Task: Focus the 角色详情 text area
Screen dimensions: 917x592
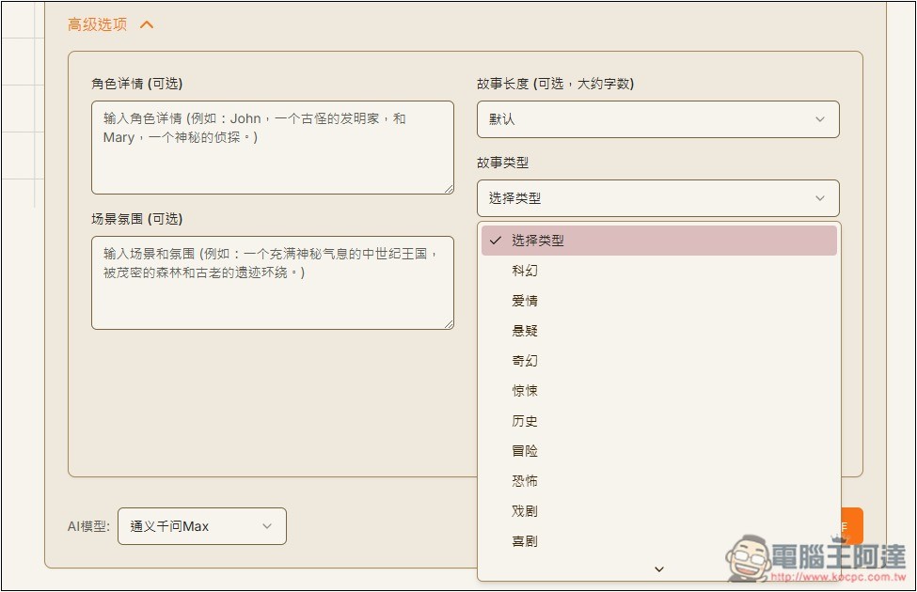Action: coord(273,148)
